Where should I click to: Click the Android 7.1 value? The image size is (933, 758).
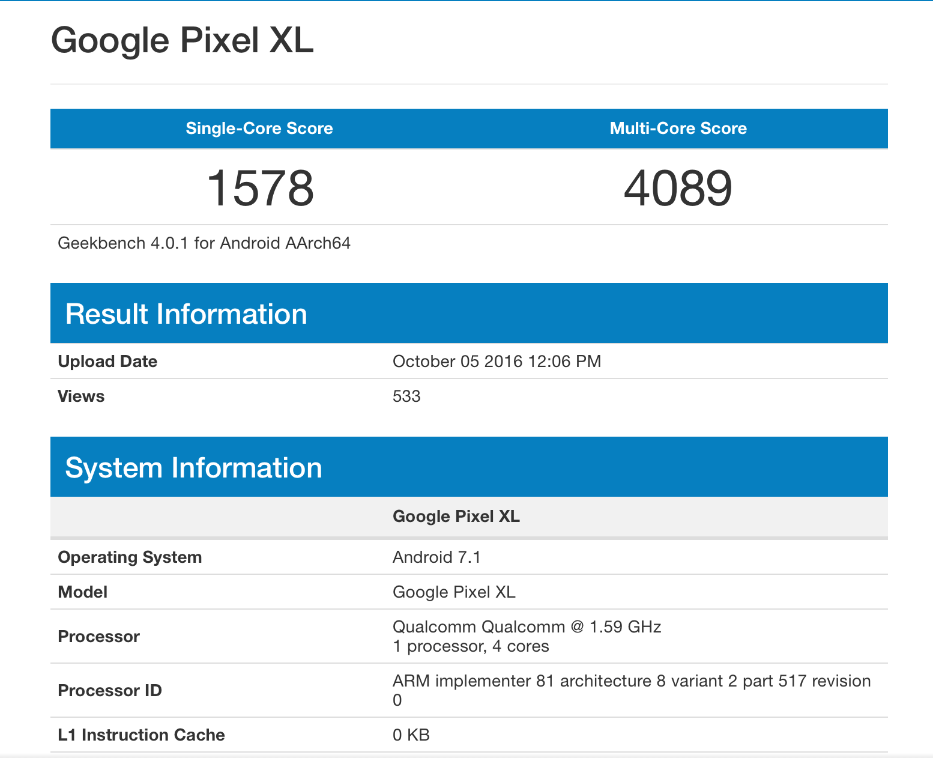(x=436, y=557)
